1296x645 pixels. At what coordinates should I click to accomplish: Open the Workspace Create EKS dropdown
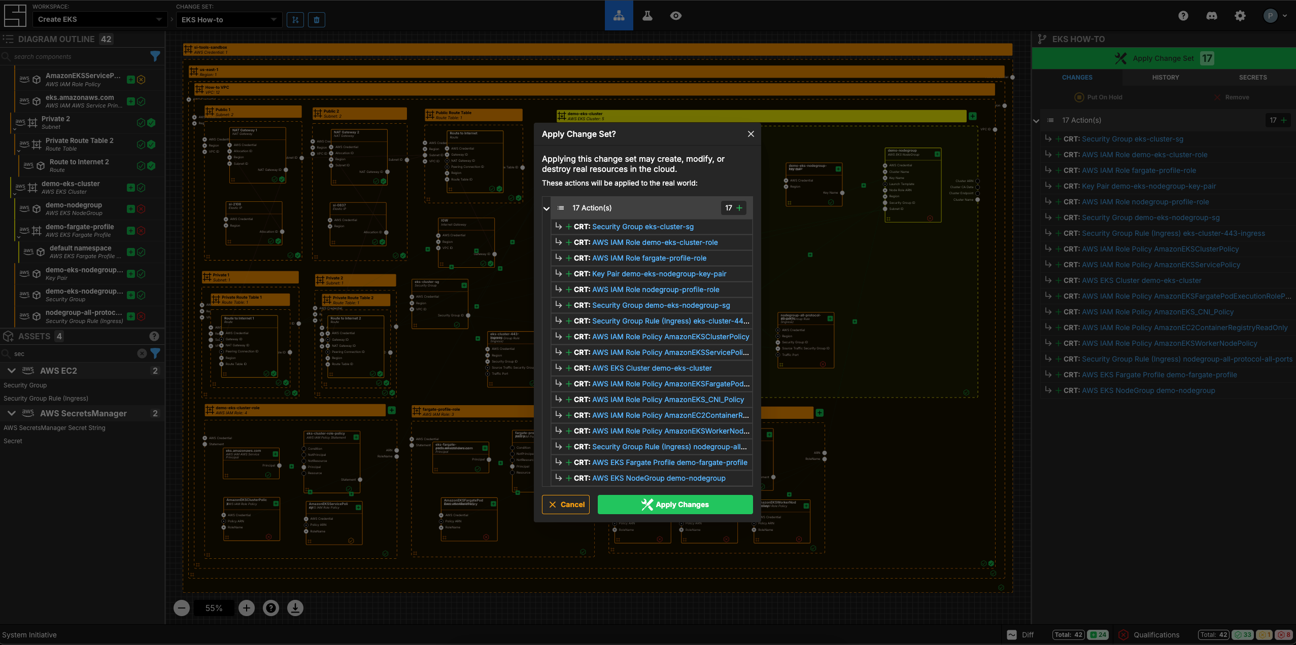point(99,19)
